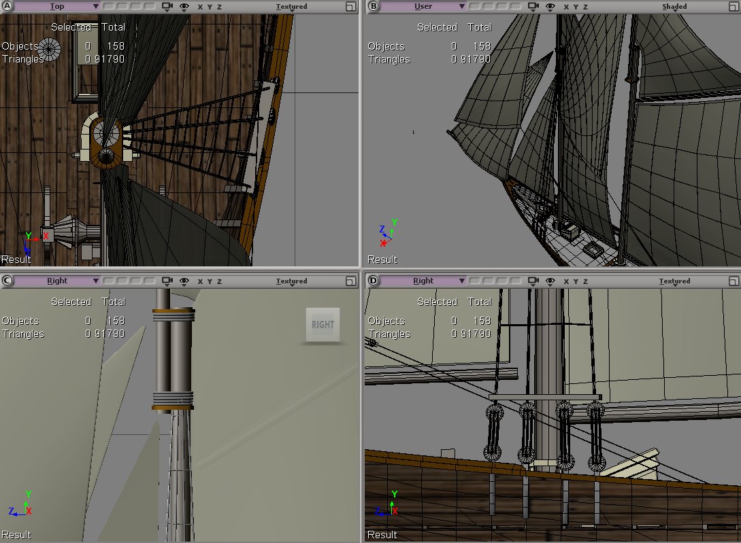
Task: Open the eye visibility menu in viewport D
Action: pyautogui.click(x=550, y=281)
